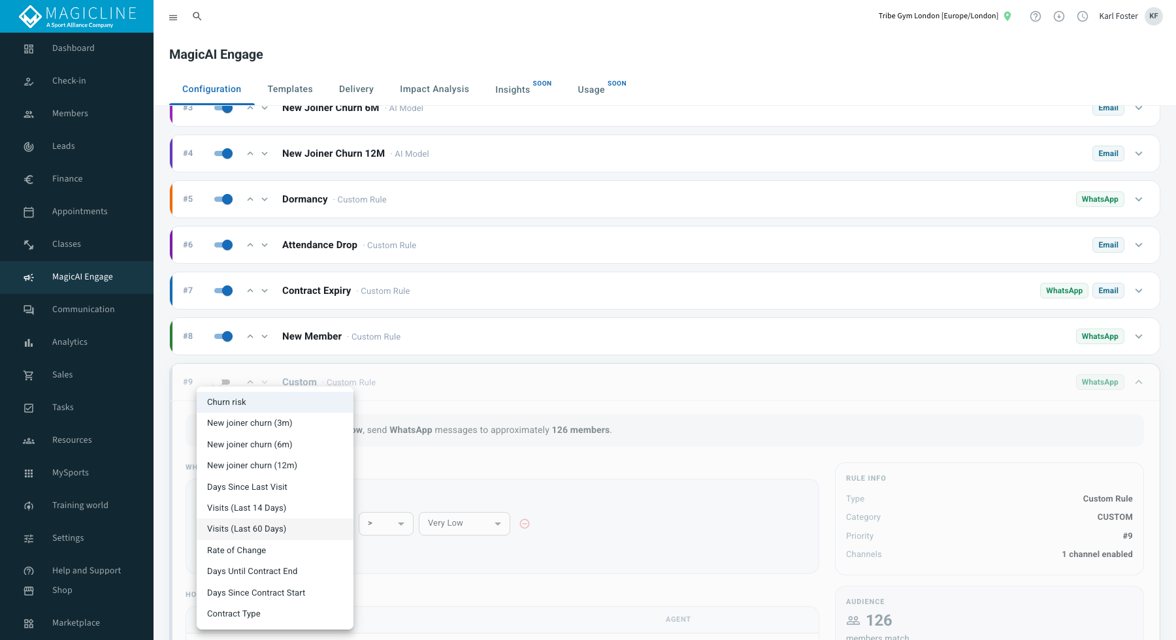This screenshot has width=1176, height=640.
Task: Open Help and Support in sidebar
Action: coord(76,571)
